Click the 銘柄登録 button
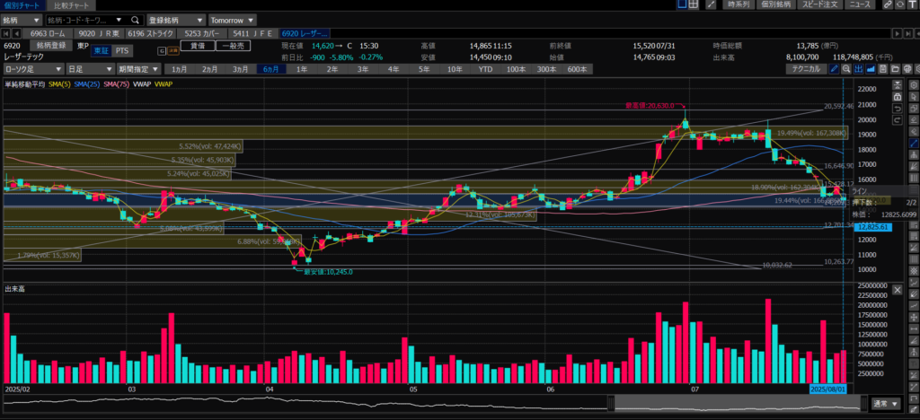 (51, 45)
